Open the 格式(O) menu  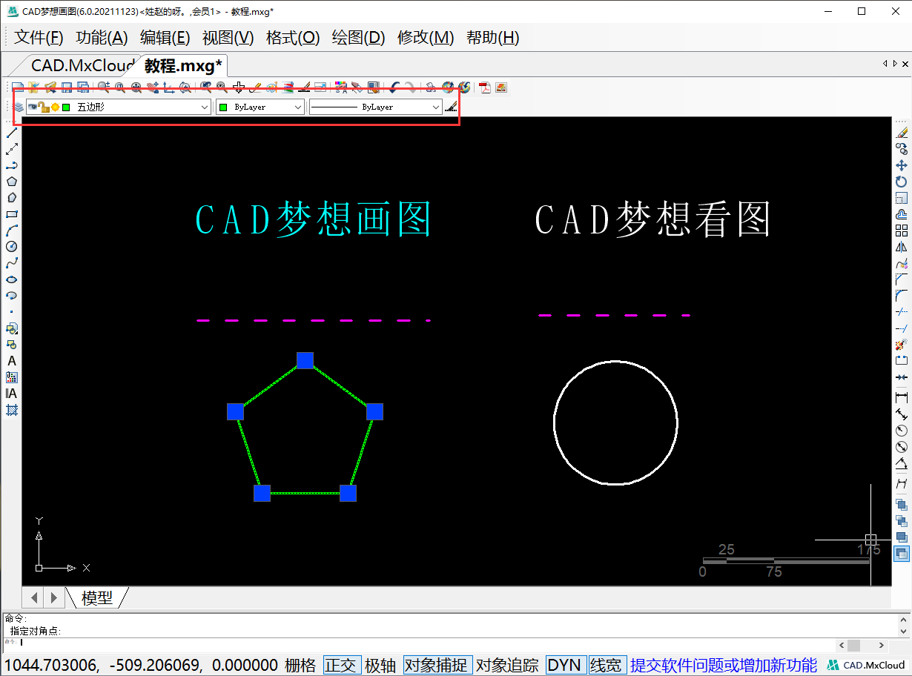[x=293, y=38]
